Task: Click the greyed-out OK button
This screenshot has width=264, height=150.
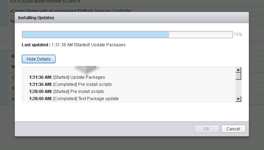Action: pos(206,129)
